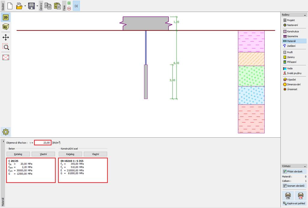The image size is (308, 208).
Task: Click the 6,00 dimension label
Action: [176, 63]
